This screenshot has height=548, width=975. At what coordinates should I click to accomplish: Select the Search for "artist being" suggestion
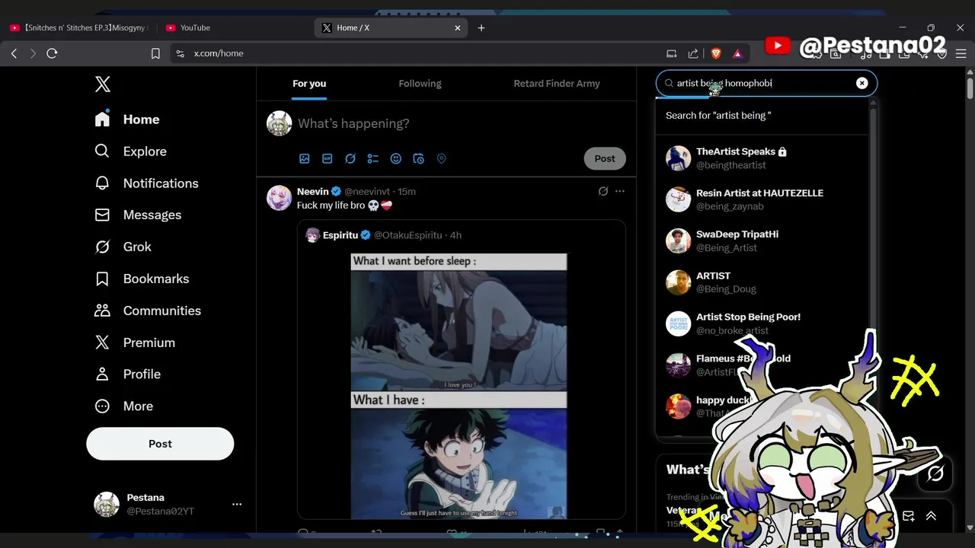tap(762, 116)
